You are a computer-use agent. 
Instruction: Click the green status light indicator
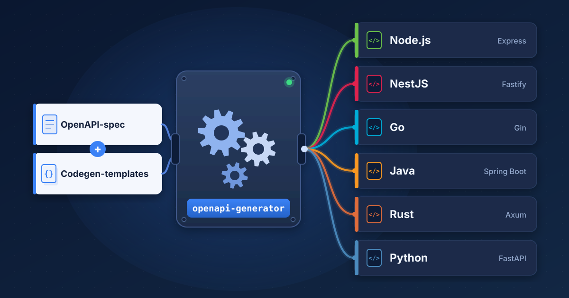(289, 82)
